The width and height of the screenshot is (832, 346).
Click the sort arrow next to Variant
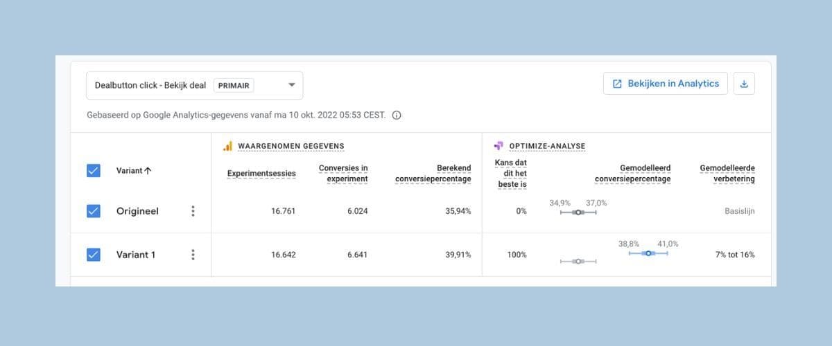148,171
